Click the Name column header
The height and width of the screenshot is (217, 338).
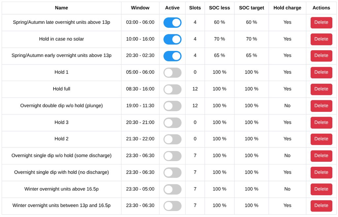[61, 8]
